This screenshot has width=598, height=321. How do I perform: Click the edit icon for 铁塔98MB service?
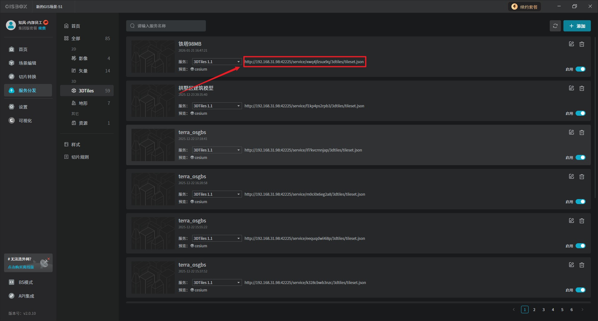[x=571, y=44]
